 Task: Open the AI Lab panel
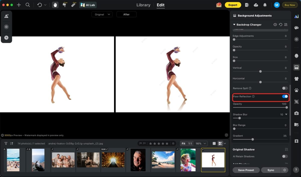[88, 5]
